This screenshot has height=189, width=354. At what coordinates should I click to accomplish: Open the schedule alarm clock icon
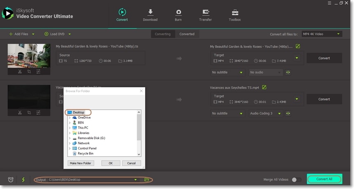click(11, 180)
